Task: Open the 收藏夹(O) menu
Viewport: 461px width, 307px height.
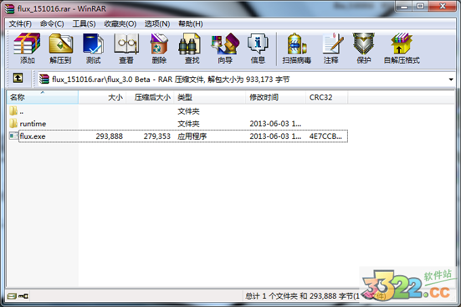Action: pos(120,24)
